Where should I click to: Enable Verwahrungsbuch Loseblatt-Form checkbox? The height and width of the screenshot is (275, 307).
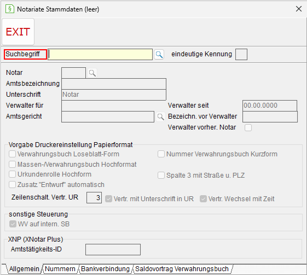tap(12, 154)
